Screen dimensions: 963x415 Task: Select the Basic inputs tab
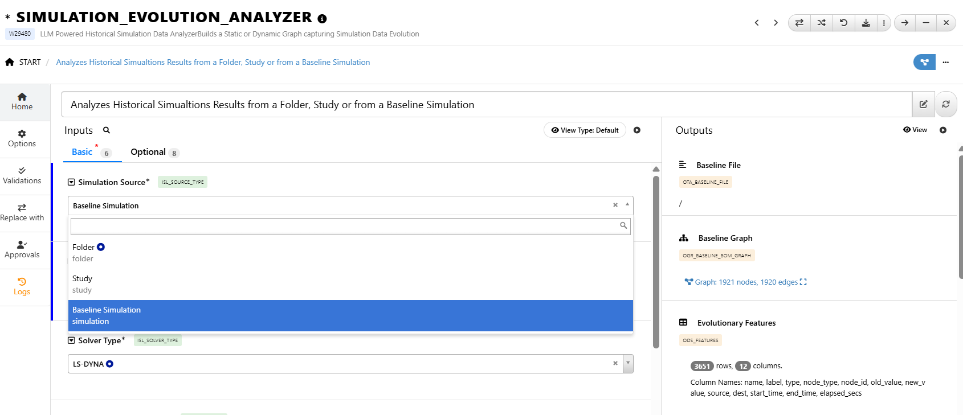[x=82, y=152]
